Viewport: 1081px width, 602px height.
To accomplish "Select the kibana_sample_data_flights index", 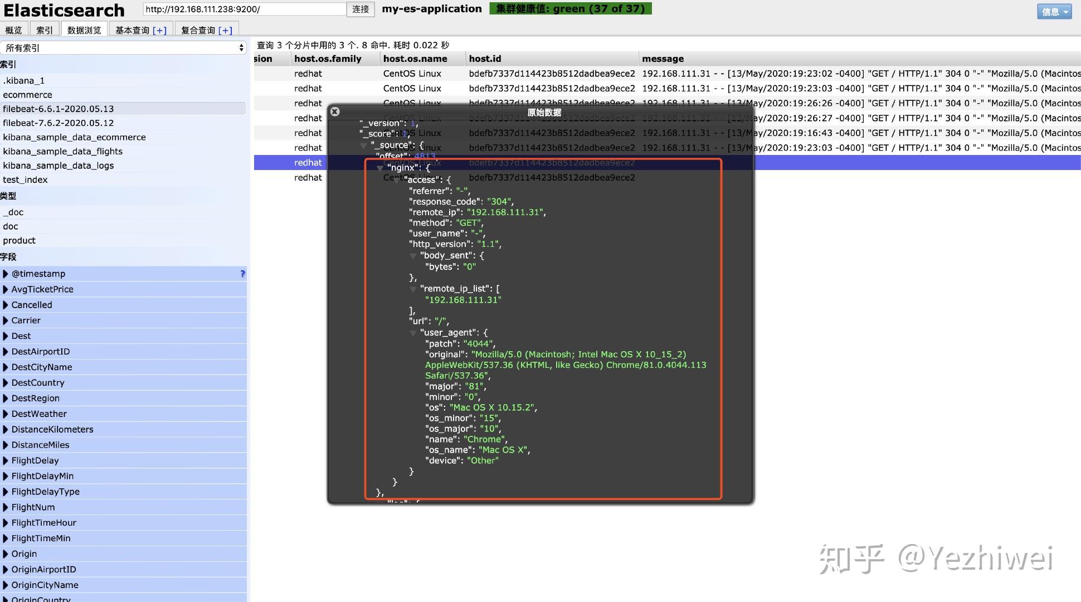I will [63, 151].
